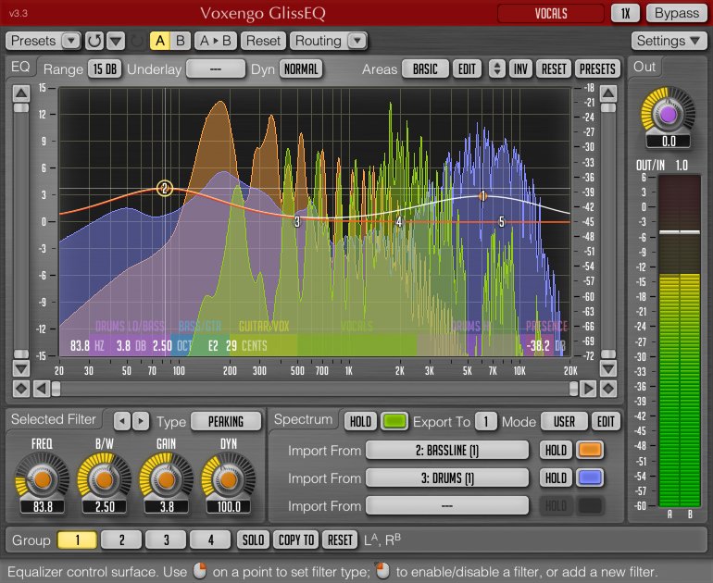
Task: Click left vertical scroll down arrow
Action: pyautogui.click(x=21, y=367)
